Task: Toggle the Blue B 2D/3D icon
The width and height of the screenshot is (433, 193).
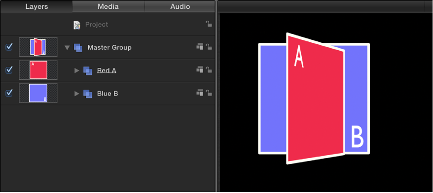Action: tap(200, 93)
